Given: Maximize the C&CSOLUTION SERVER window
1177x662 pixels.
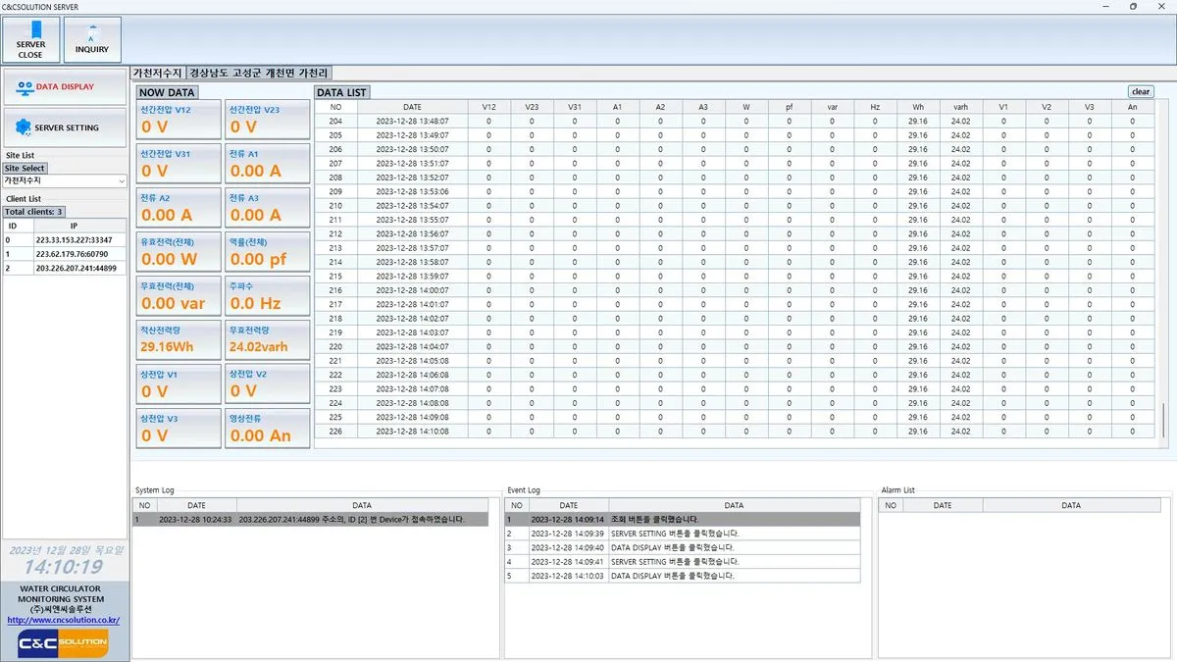Looking at the screenshot, I should [1133, 6].
